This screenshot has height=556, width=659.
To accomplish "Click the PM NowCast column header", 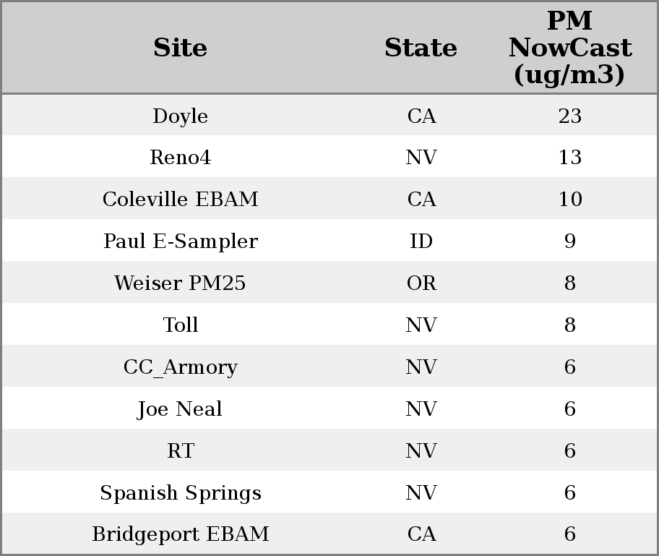I will click(569, 48).
